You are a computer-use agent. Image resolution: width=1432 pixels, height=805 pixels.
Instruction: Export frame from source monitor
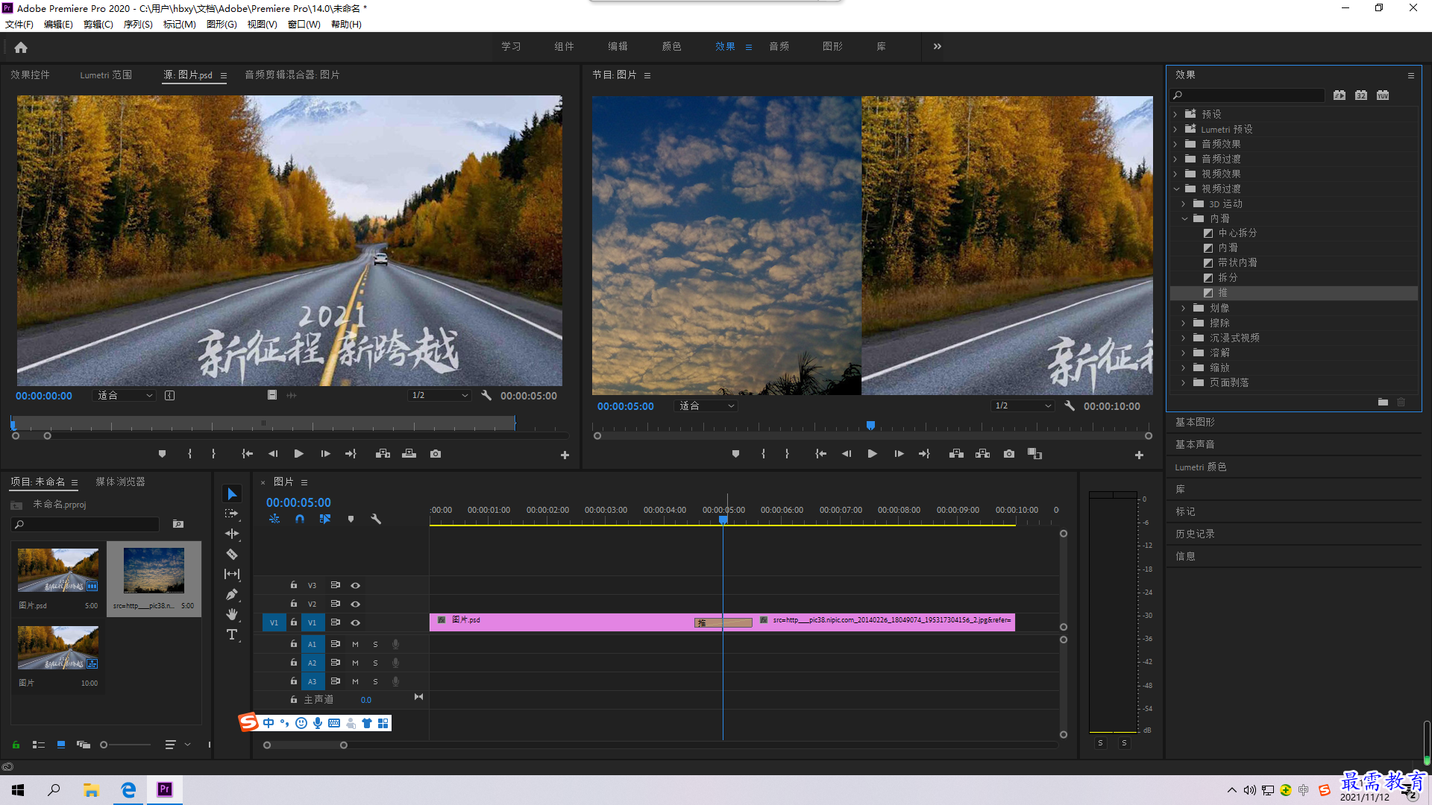tap(436, 454)
